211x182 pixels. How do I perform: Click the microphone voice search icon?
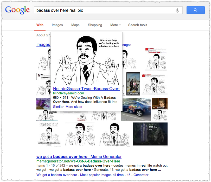[177, 10]
